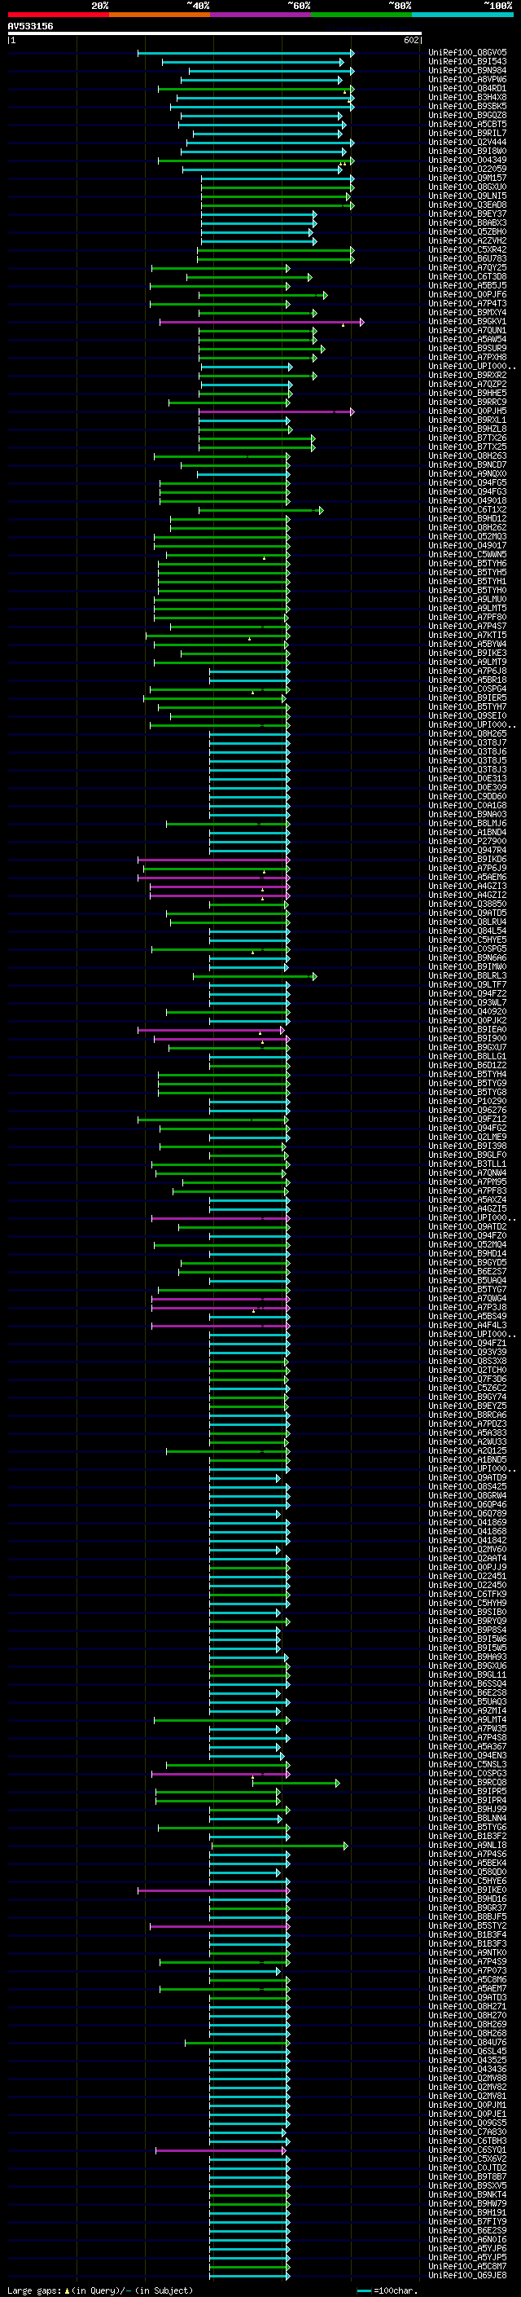The width and height of the screenshot is (521, 2297).
Task: Select the UniRef100_B9GLF0 label
Action: pyautogui.click(x=467, y=1155)
